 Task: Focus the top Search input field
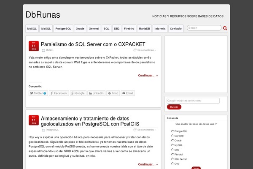[x=204, y=27]
